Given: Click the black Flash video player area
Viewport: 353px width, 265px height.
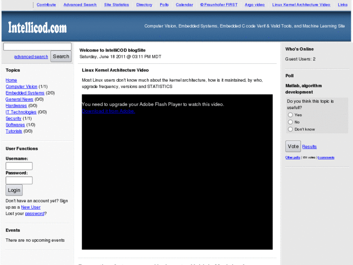Looking at the screenshot, I should coord(177,172).
